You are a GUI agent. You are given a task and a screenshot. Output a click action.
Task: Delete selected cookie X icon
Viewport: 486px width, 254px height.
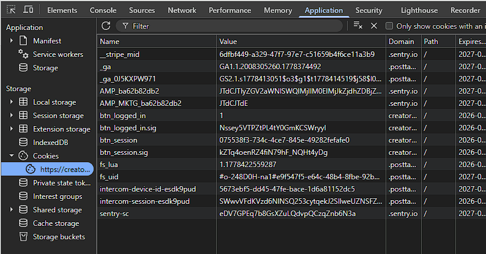(x=374, y=26)
